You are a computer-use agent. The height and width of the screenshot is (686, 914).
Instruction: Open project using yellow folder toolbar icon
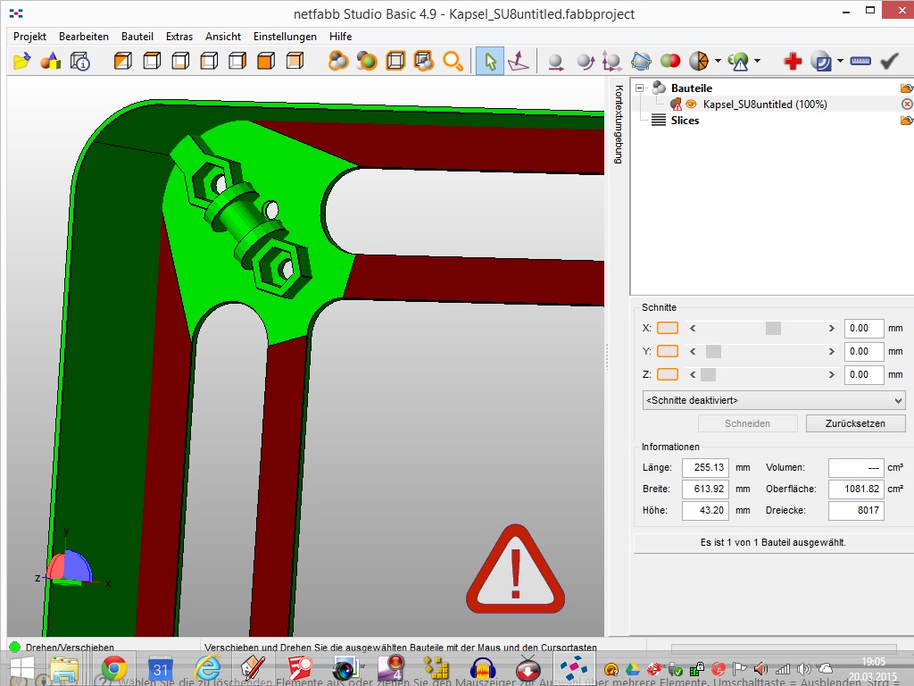21,61
